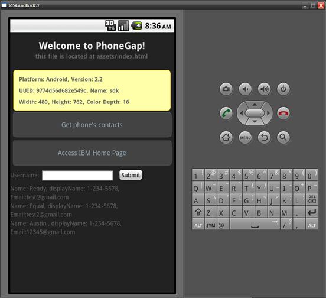Image resolution: width=326 pixels, height=298 pixels.
Task: Click the number 0 key
Action: tap(312, 174)
